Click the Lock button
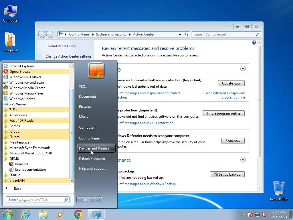 click(x=86, y=200)
